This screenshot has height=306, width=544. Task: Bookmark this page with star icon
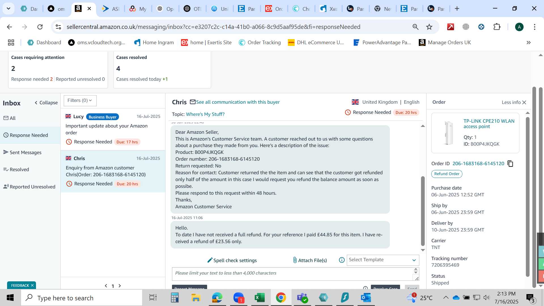coord(429,27)
